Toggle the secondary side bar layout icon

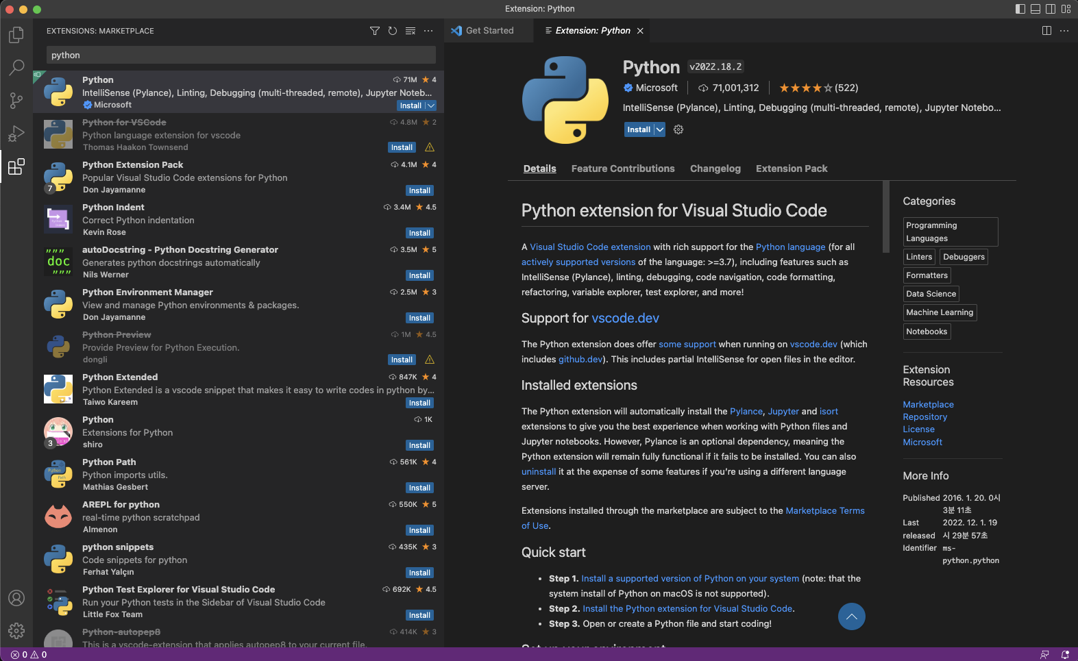click(x=1051, y=9)
